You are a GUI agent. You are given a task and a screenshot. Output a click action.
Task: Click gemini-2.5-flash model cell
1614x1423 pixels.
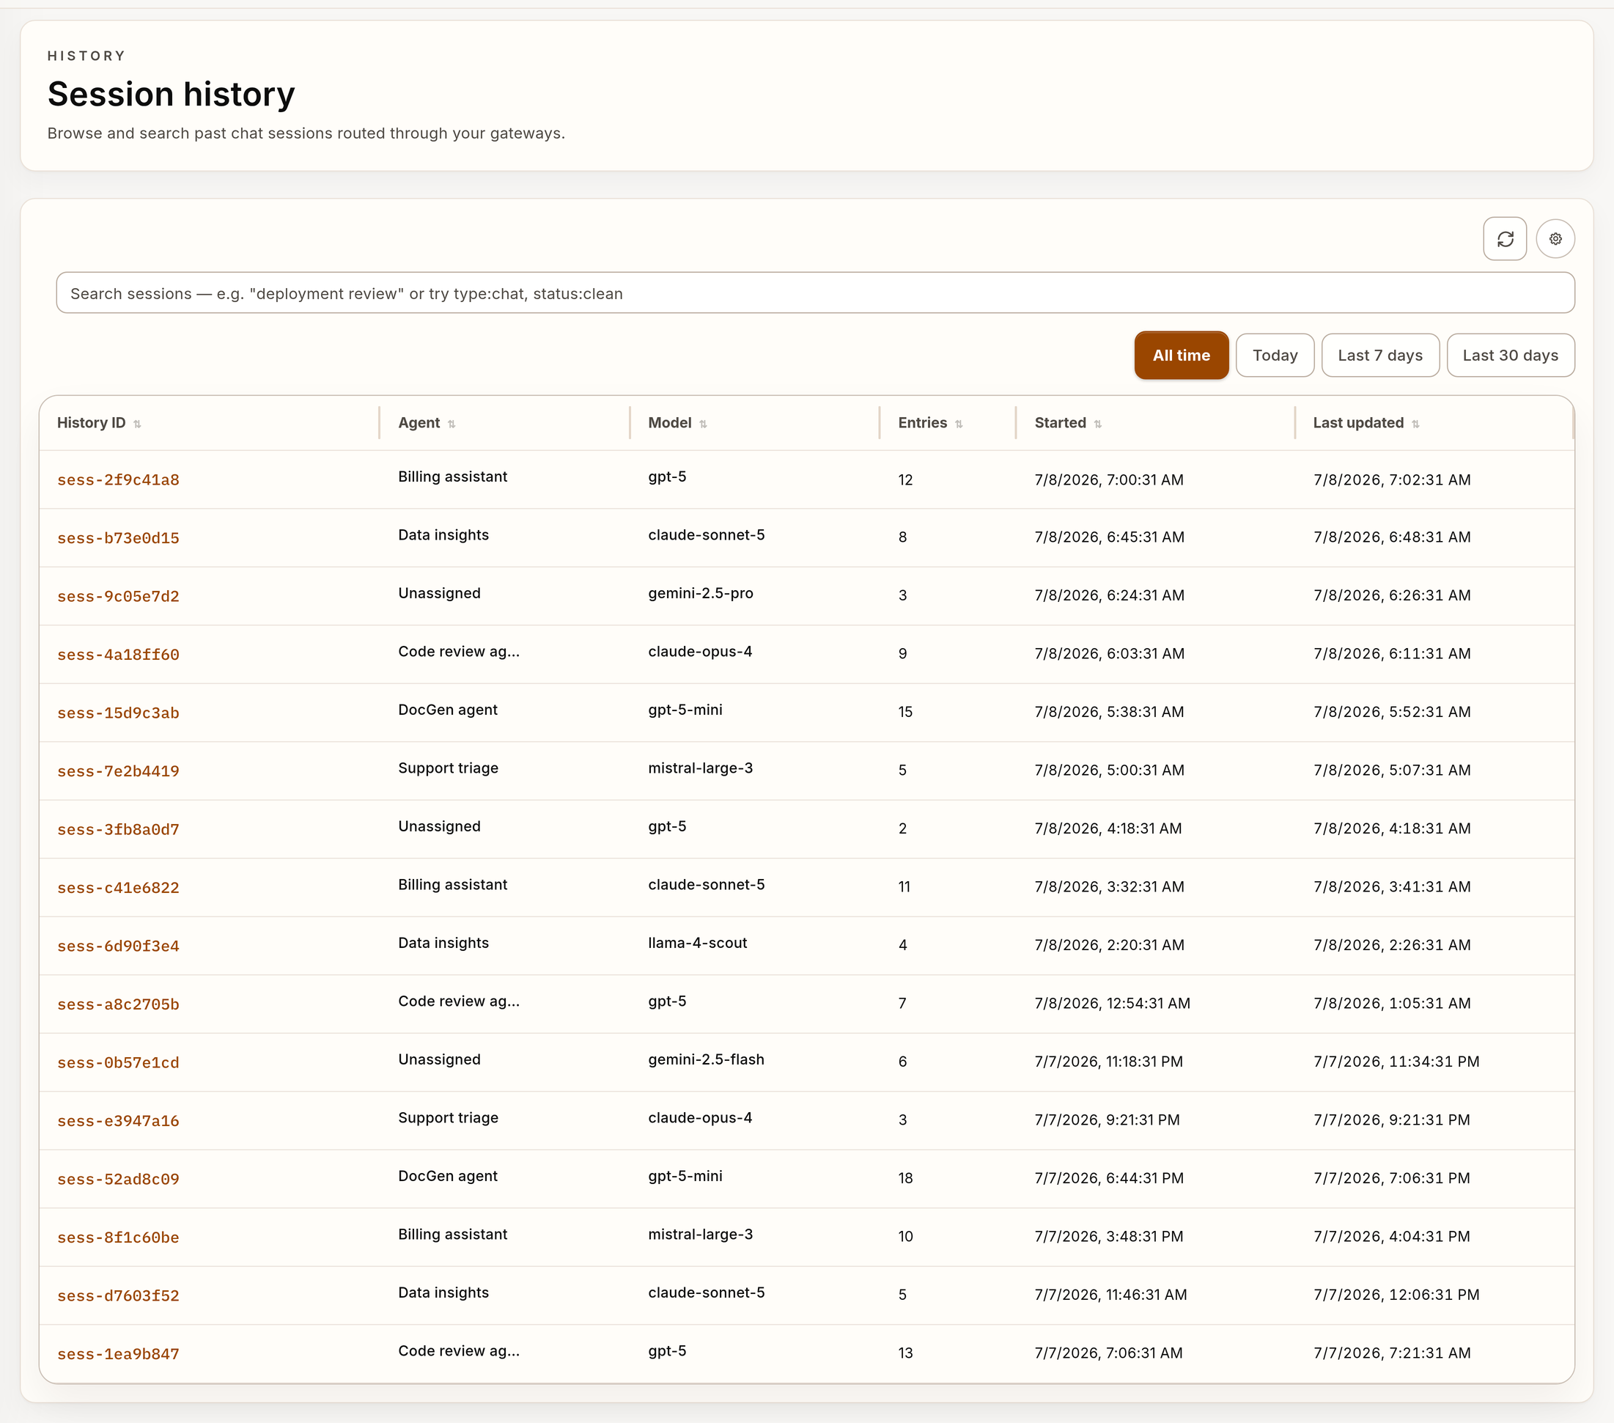click(706, 1060)
